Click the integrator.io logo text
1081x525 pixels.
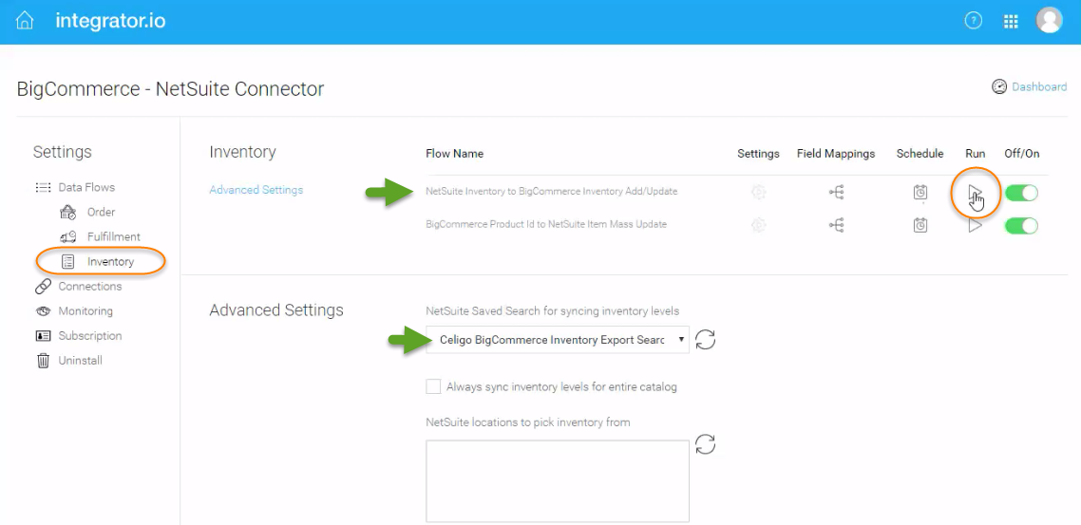[x=110, y=21]
